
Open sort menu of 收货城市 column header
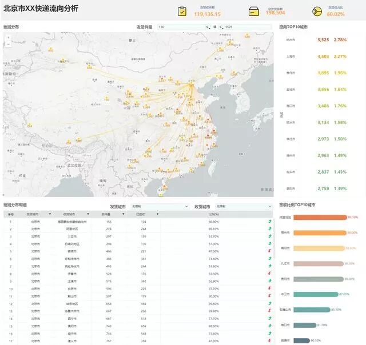click(88, 214)
